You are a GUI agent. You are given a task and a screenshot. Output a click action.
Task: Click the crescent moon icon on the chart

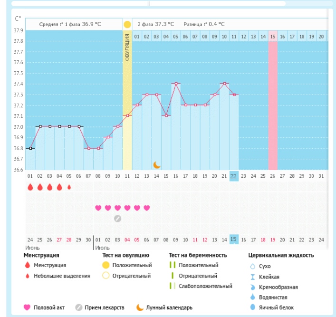[x=157, y=165]
